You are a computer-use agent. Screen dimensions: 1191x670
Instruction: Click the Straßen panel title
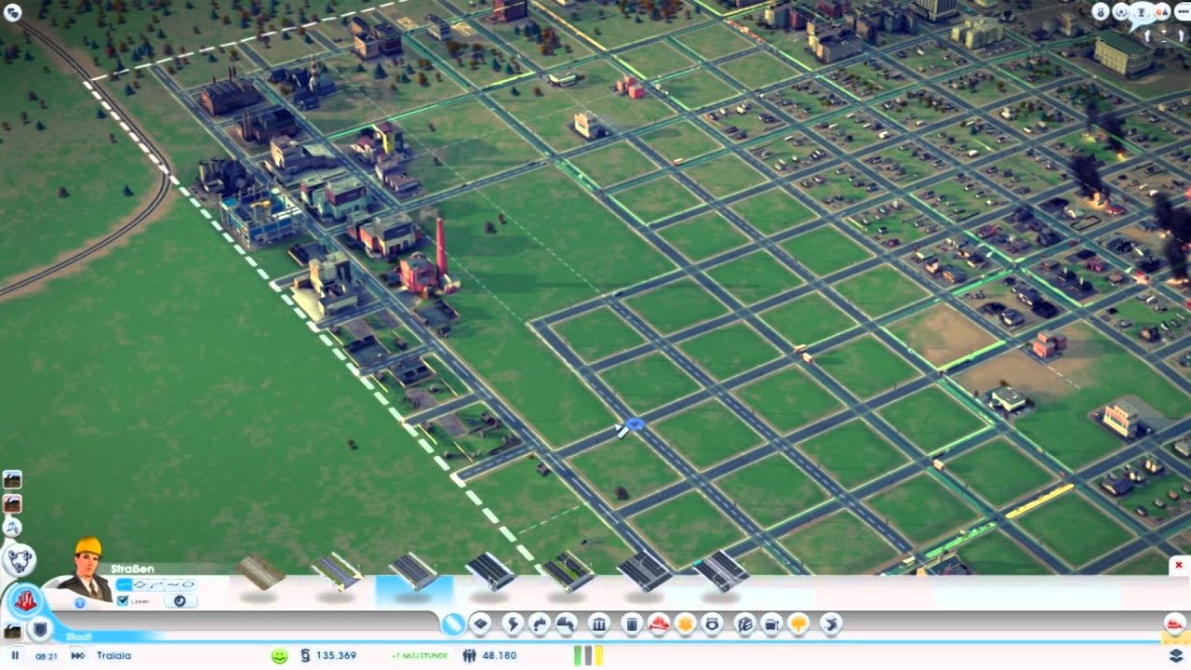tap(132, 569)
